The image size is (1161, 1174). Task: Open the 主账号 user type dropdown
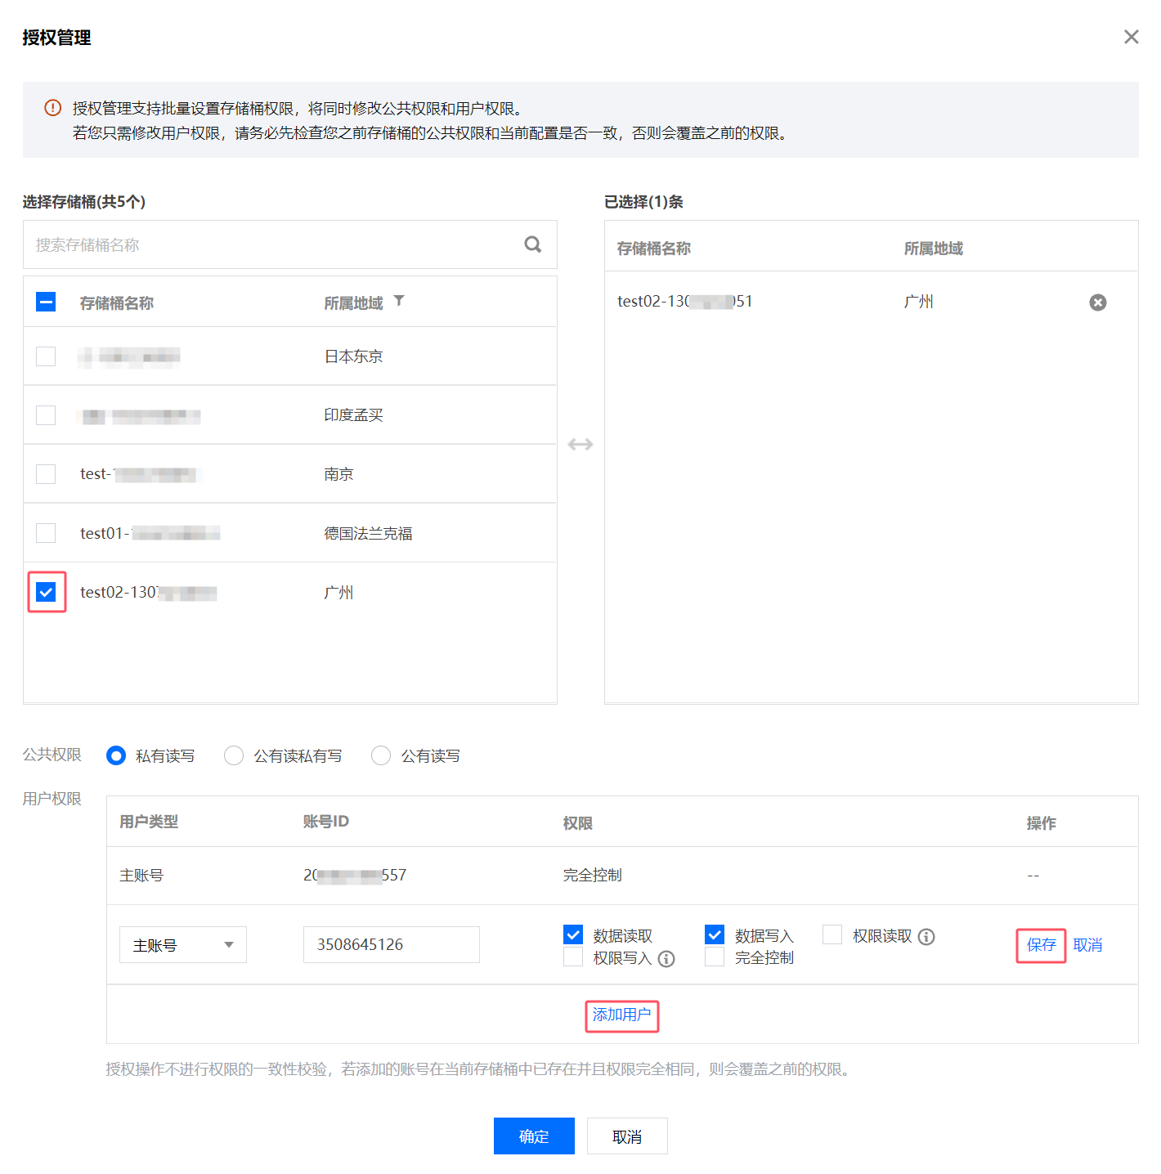[183, 945]
